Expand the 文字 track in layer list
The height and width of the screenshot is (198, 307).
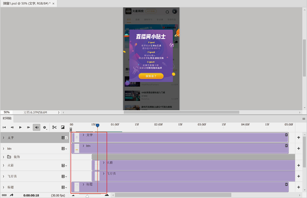pos(4,138)
